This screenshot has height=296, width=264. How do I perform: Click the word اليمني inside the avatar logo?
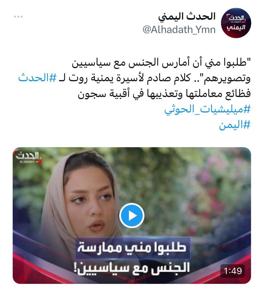click(x=236, y=27)
